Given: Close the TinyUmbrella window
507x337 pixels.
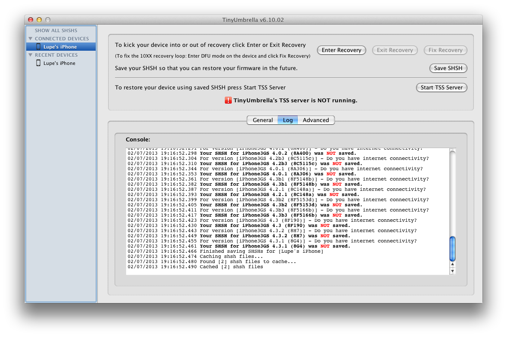Looking at the screenshot, I should pyautogui.click(x=31, y=20).
